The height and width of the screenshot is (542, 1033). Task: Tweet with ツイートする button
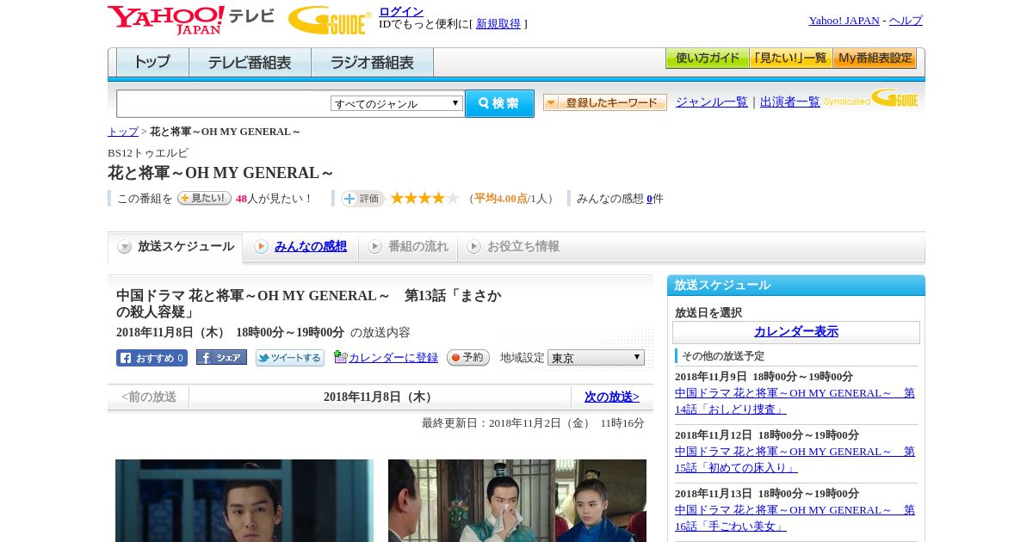290,358
